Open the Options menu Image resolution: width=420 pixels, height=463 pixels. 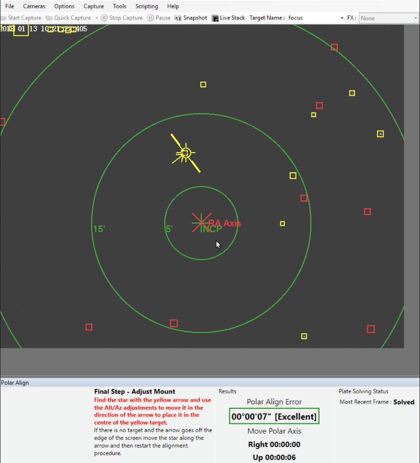click(64, 6)
